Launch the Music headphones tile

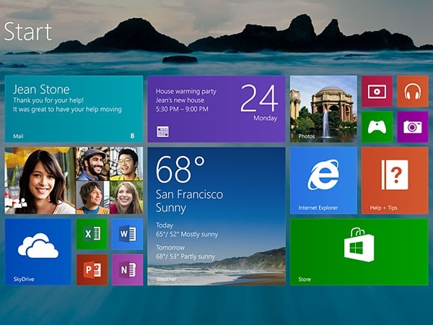click(x=412, y=91)
